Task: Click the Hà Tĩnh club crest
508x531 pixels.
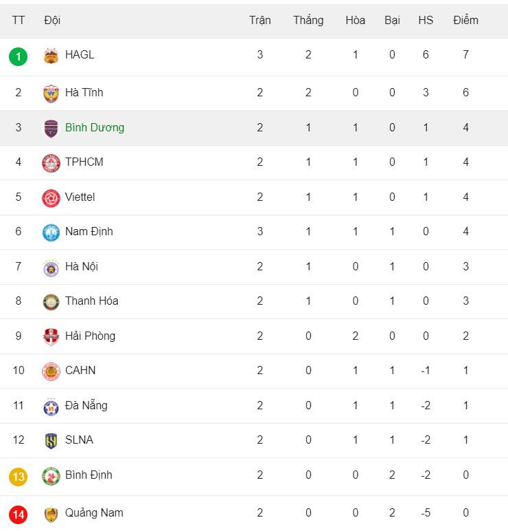Action: click(51, 93)
